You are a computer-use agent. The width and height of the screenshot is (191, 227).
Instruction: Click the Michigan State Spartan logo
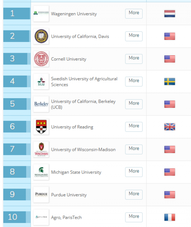(x=41, y=172)
